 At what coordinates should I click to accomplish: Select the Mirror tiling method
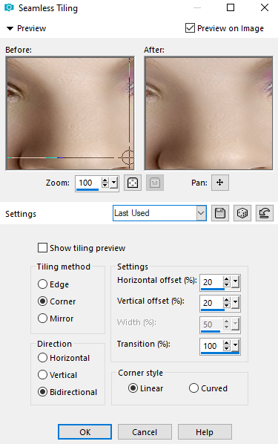pos(42,319)
